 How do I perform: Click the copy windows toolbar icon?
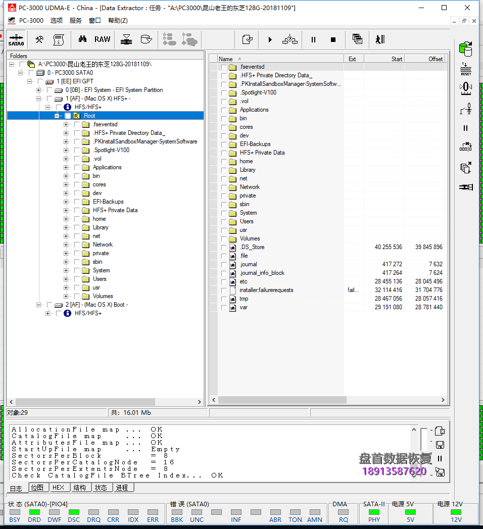[357, 39]
